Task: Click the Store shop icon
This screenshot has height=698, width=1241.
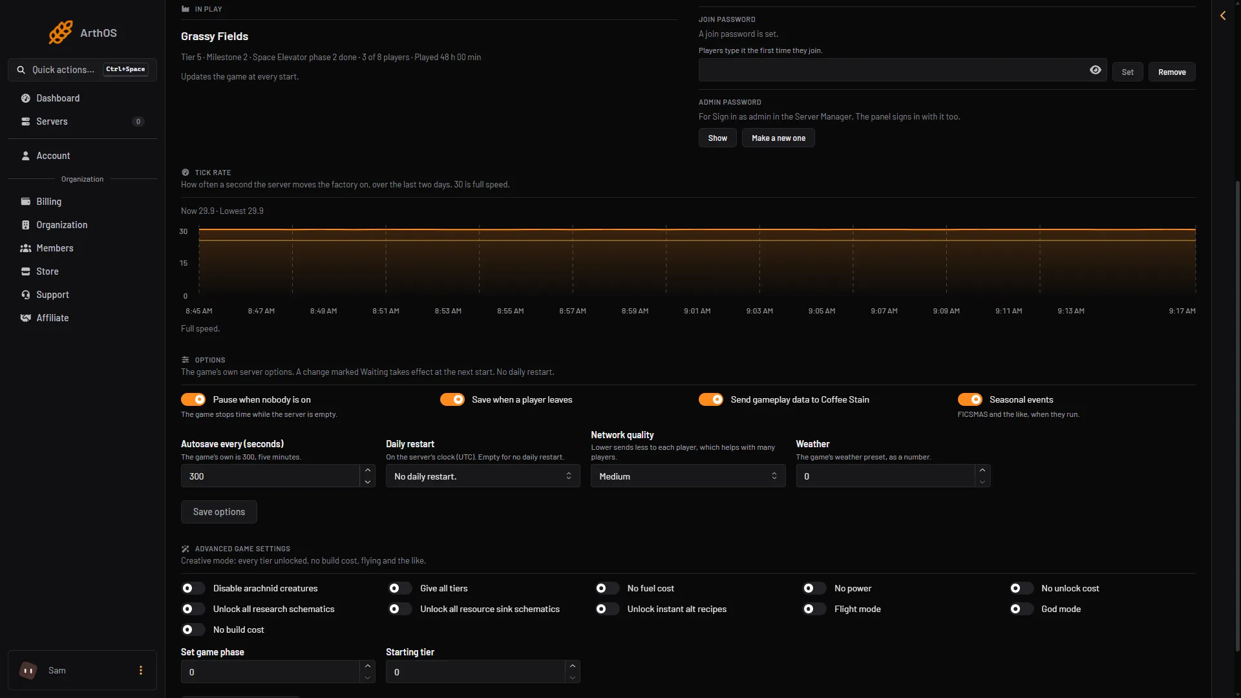Action: tap(26, 271)
